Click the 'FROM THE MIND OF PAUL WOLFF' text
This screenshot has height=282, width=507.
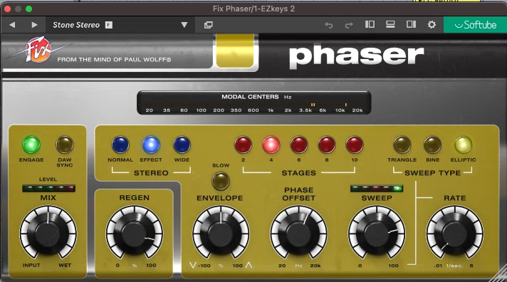click(x=114, y=60)
